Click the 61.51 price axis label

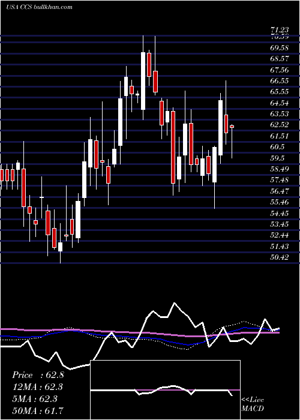280,136
